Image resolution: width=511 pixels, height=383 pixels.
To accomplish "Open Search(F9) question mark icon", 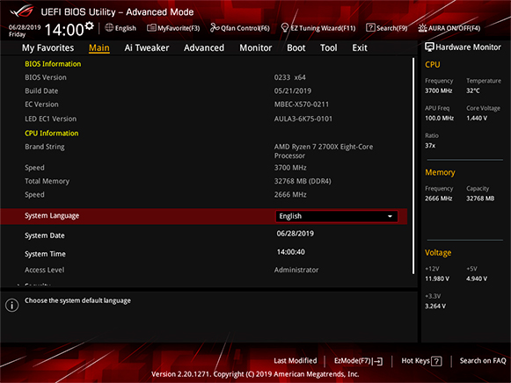I will coord(370,27).
